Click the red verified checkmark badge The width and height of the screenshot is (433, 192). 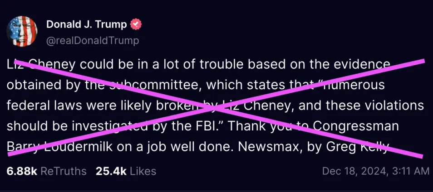[136, 24]
